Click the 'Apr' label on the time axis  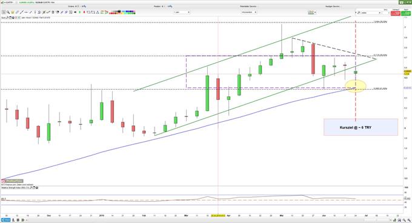(x=228, y=215)
